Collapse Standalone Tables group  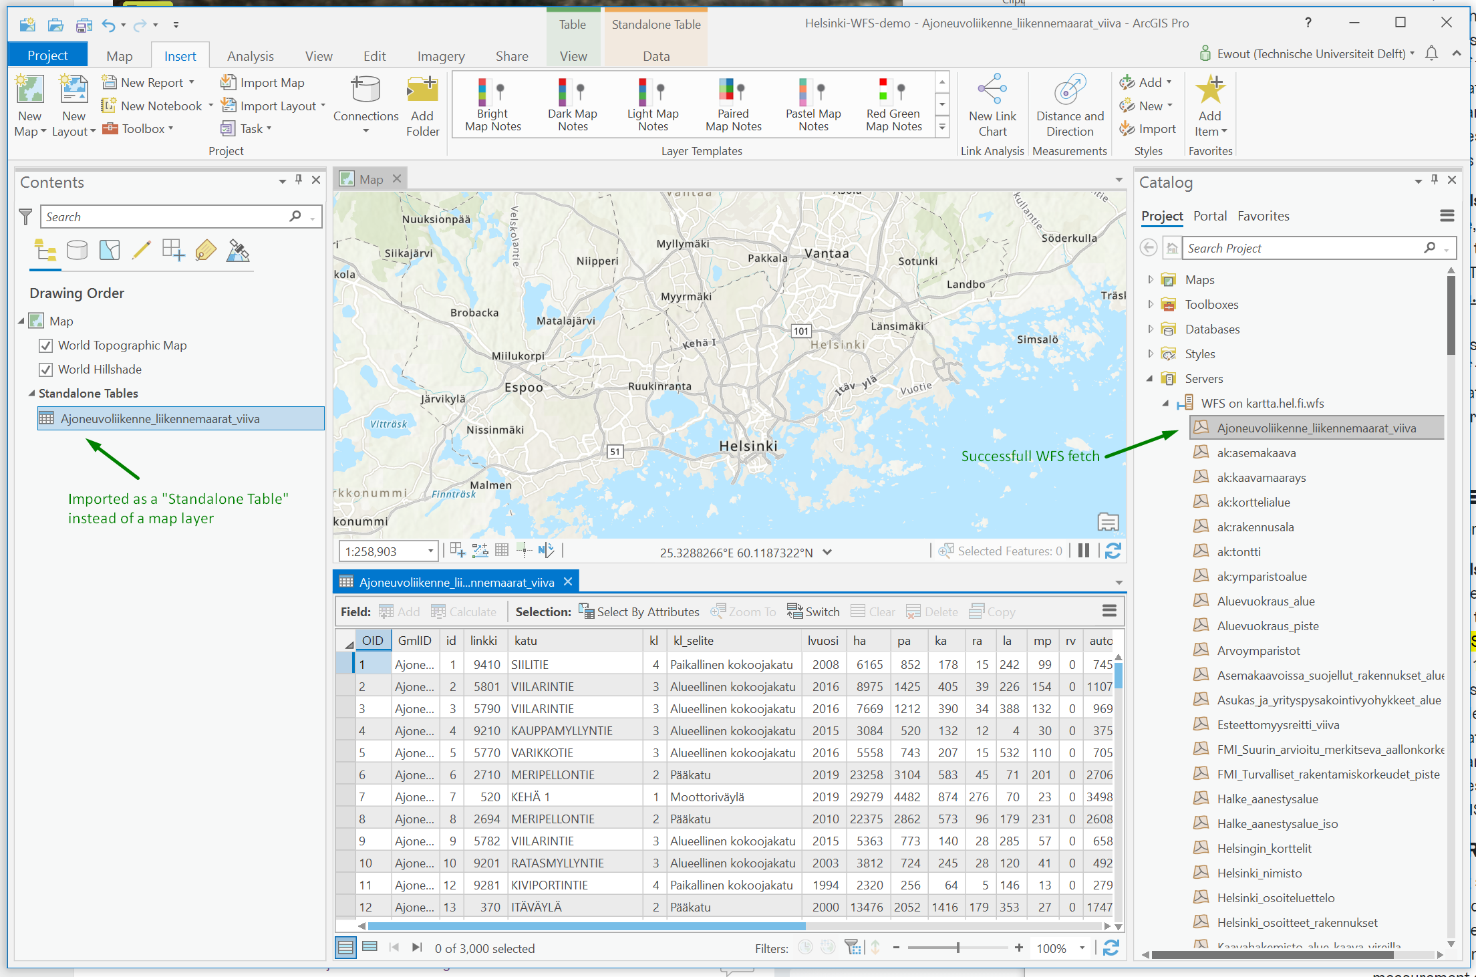point(31,394)
